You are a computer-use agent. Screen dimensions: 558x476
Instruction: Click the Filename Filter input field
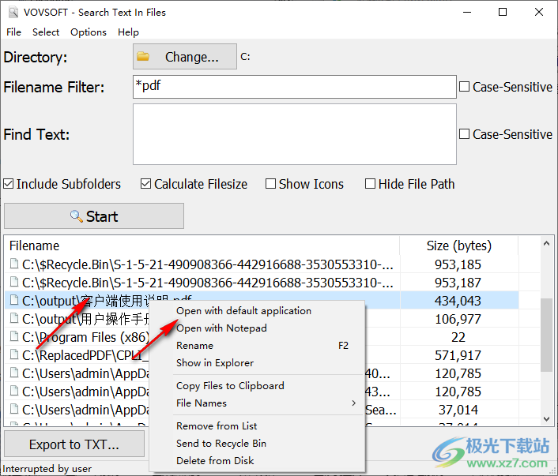click(294, 86)
